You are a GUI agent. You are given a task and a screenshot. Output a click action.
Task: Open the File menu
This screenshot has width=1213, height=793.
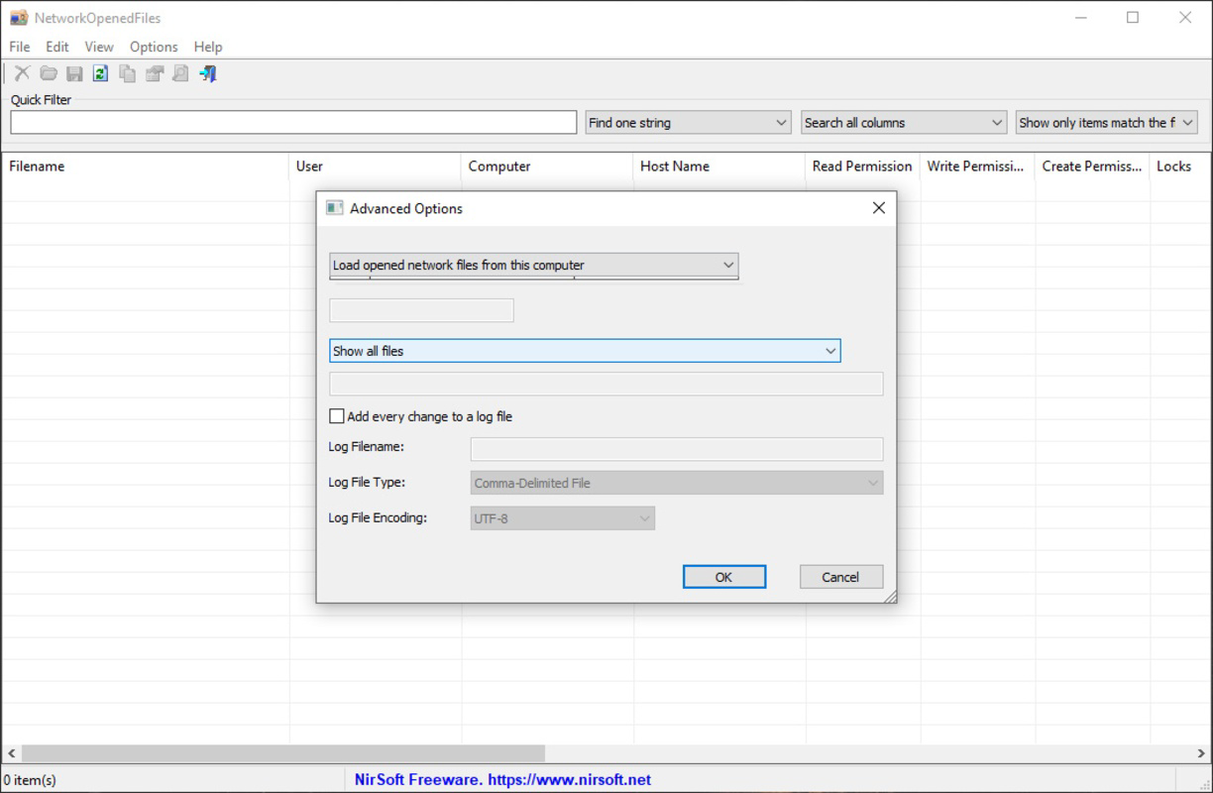tap(20, 47)
